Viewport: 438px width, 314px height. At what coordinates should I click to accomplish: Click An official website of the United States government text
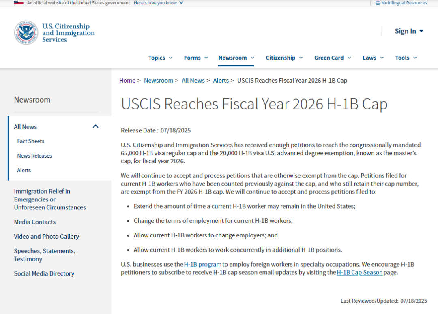pos(79,3)
